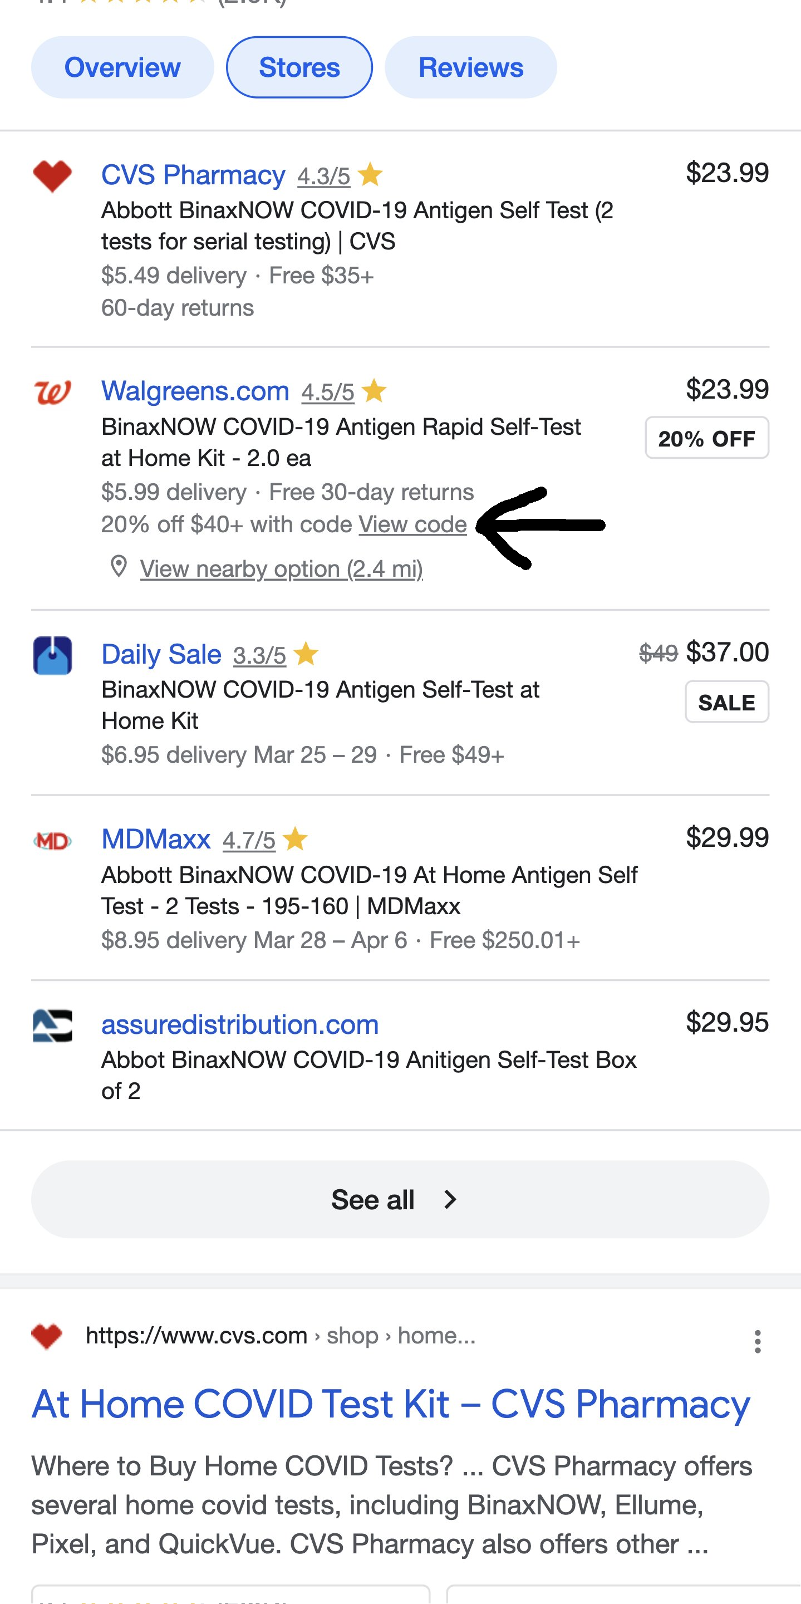Expand the See all store listings
The image size is (801, 1604).
400,1199
